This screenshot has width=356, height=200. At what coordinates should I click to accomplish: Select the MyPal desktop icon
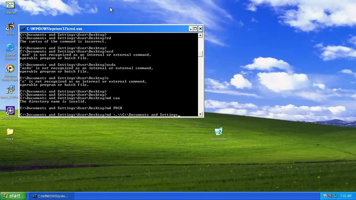point(10,29)
